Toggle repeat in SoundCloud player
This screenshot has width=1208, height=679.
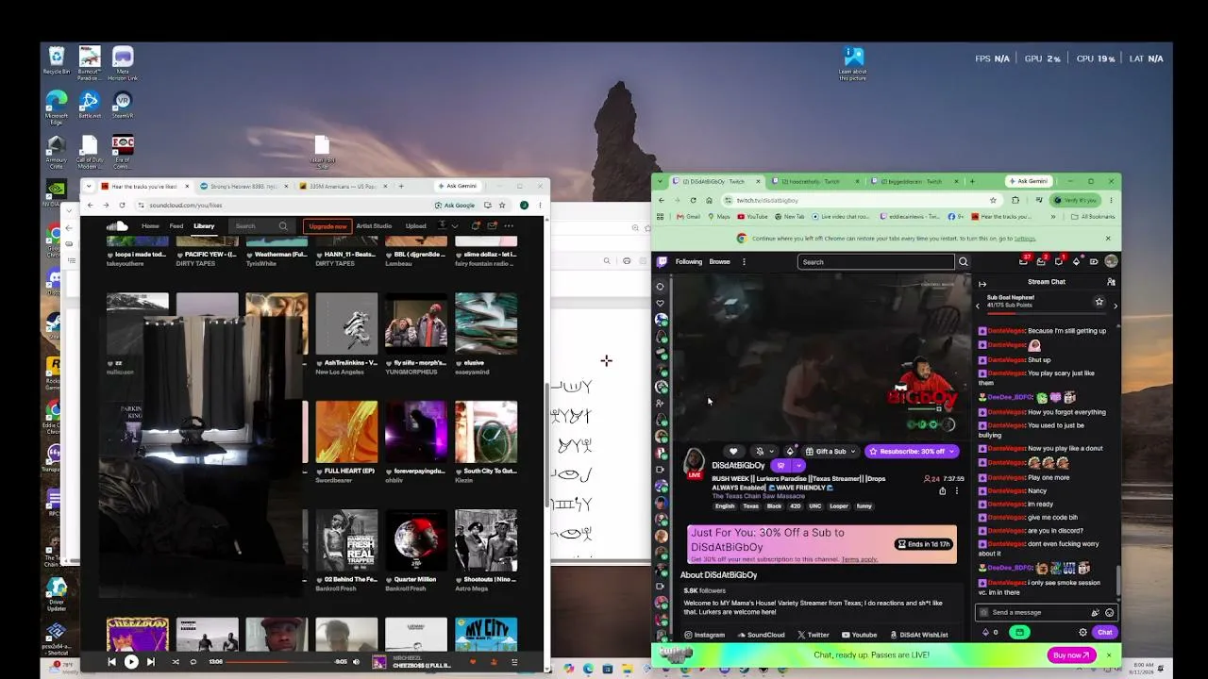193,662
